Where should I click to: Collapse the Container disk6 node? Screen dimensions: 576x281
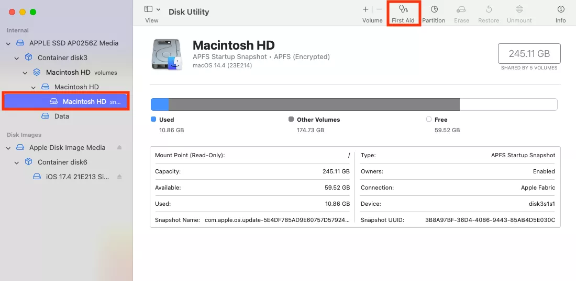[x=17, y=162]
